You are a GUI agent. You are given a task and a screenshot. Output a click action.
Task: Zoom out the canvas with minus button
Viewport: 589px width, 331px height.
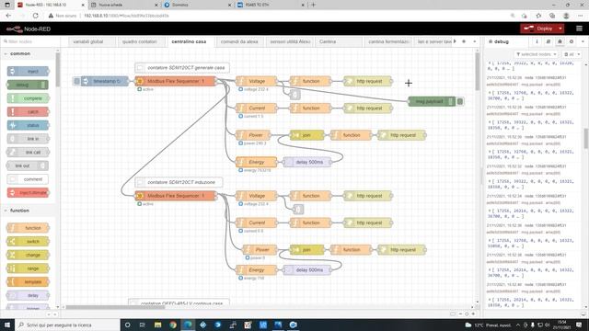click(x=460, y=314)
